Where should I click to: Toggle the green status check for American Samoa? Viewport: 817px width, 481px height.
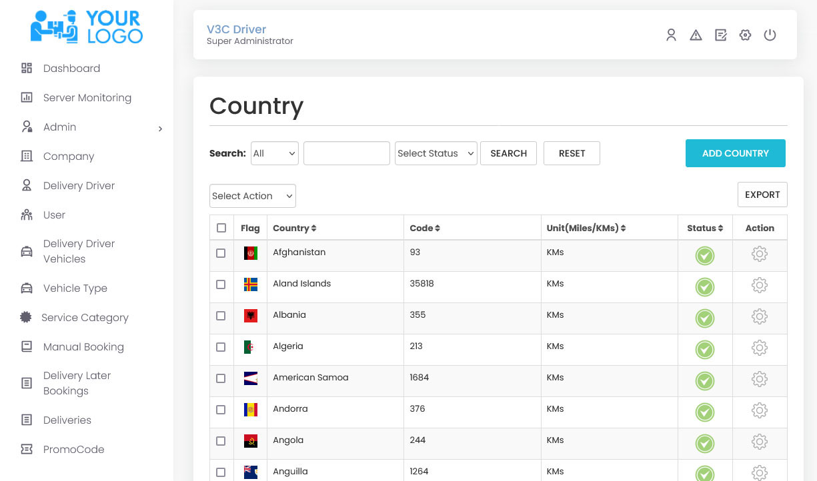tap(705, 380)
